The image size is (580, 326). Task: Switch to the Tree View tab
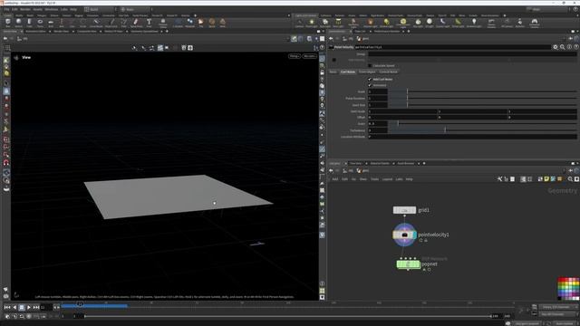tap(356, 163)
